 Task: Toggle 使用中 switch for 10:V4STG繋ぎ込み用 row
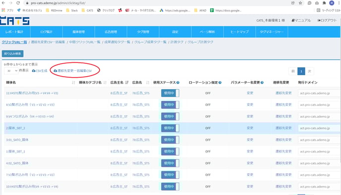(170, 187)
